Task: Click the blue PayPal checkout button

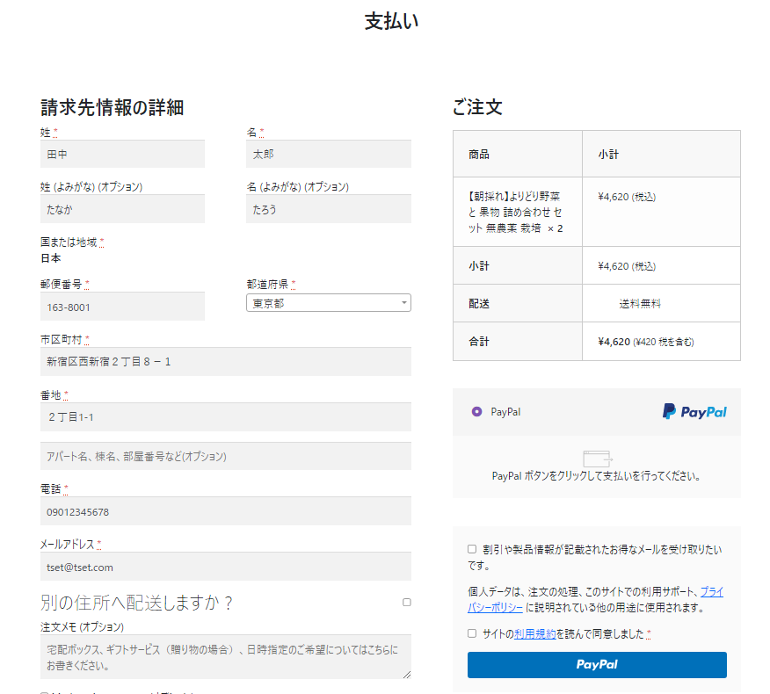Action: [x=597, y=665]
